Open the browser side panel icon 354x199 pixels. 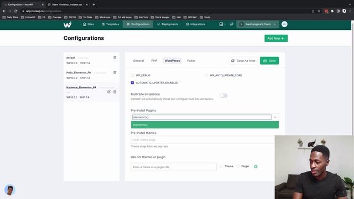(338, 11)
